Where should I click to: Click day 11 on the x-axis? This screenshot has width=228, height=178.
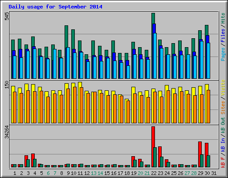80,173
